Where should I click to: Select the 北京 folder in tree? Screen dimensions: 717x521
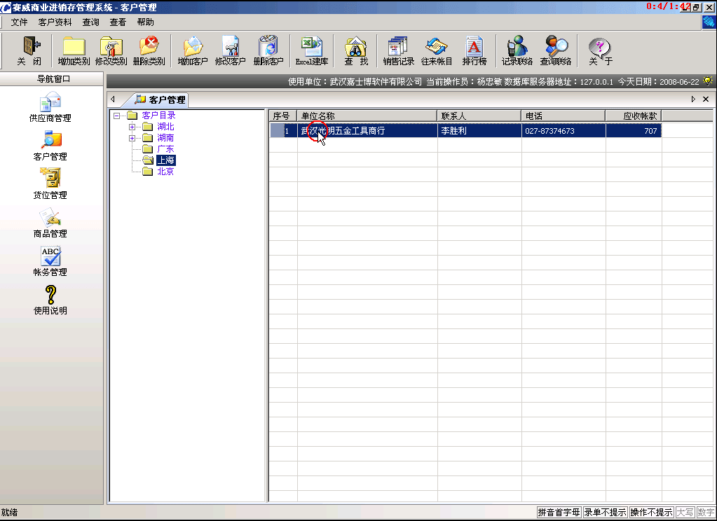[165, 172]
